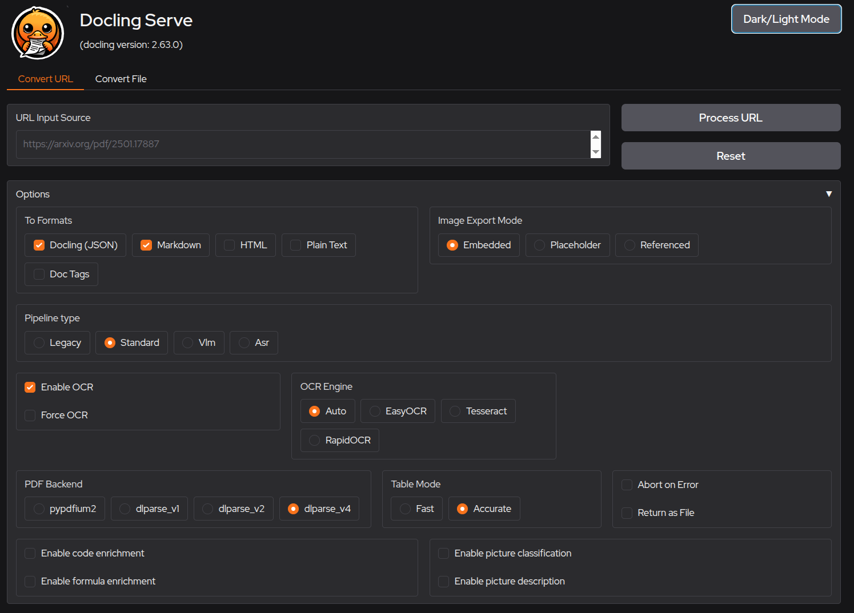Focus the URL Input Source field

pyautogui.click(x=303, y=144)
